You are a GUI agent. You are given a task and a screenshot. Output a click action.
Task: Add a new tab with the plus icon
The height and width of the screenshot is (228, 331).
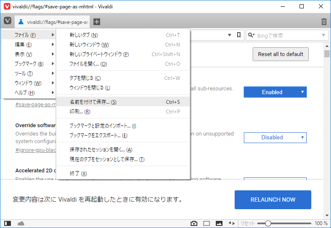click(97, 22)
